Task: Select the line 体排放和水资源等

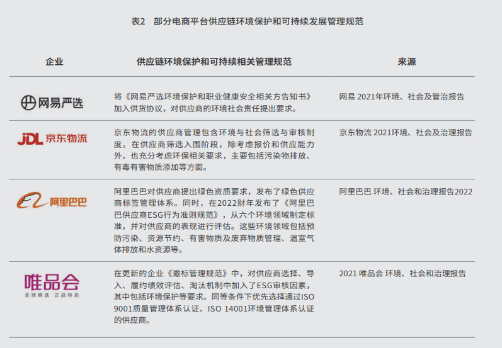Action: pos(149,249)
